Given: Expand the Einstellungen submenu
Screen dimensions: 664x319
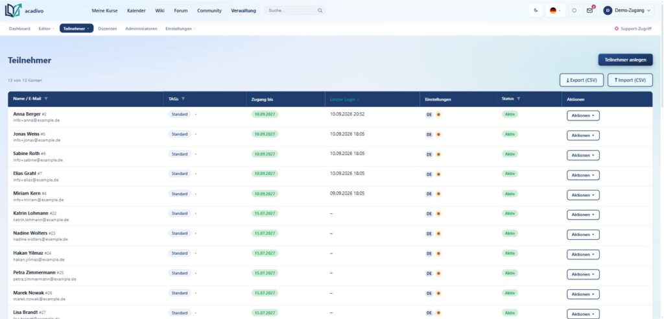Looking at the screenshot, I should [180, 29].
